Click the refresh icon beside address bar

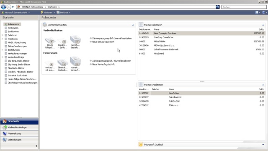pos(218,7)
